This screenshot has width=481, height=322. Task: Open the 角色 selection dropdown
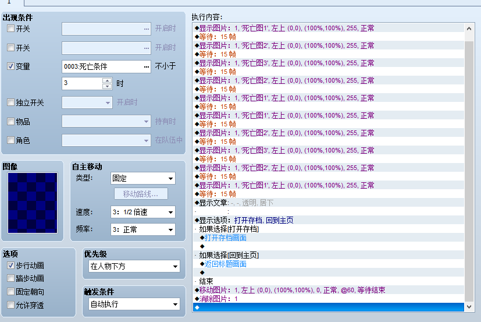coord(106,140)
